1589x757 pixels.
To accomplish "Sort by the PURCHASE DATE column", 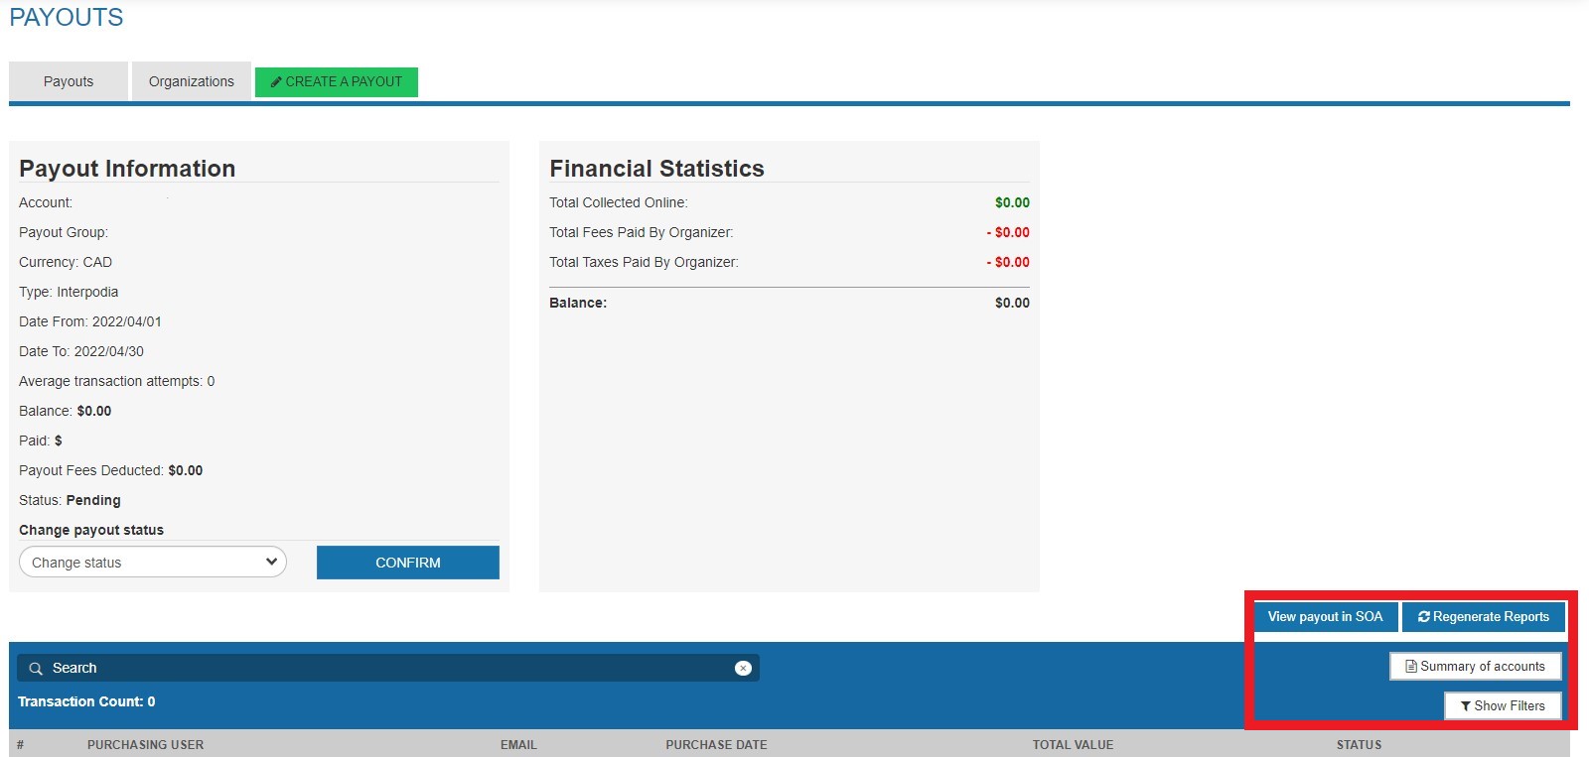I will click(x=716, y=745).
